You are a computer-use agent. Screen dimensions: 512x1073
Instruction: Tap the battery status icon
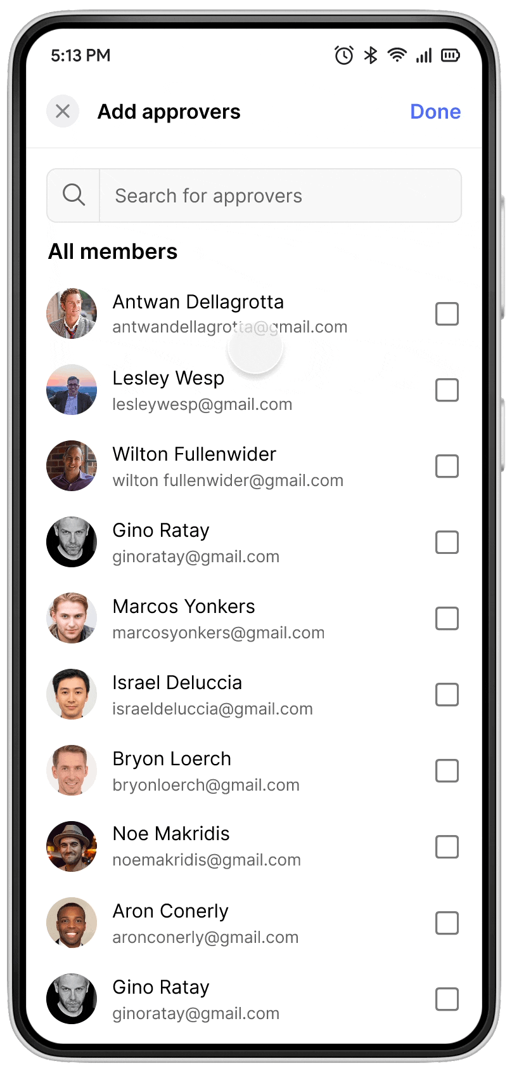point(451,55)
